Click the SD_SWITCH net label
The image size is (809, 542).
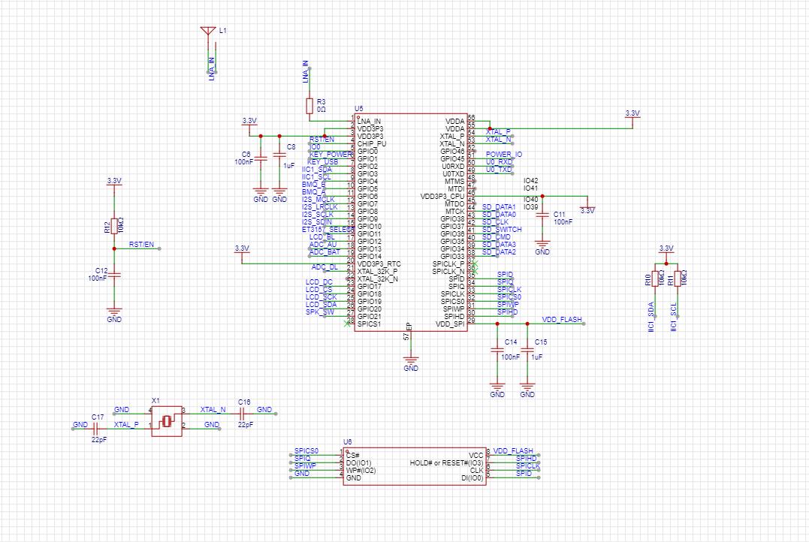(x=502, y=230)
